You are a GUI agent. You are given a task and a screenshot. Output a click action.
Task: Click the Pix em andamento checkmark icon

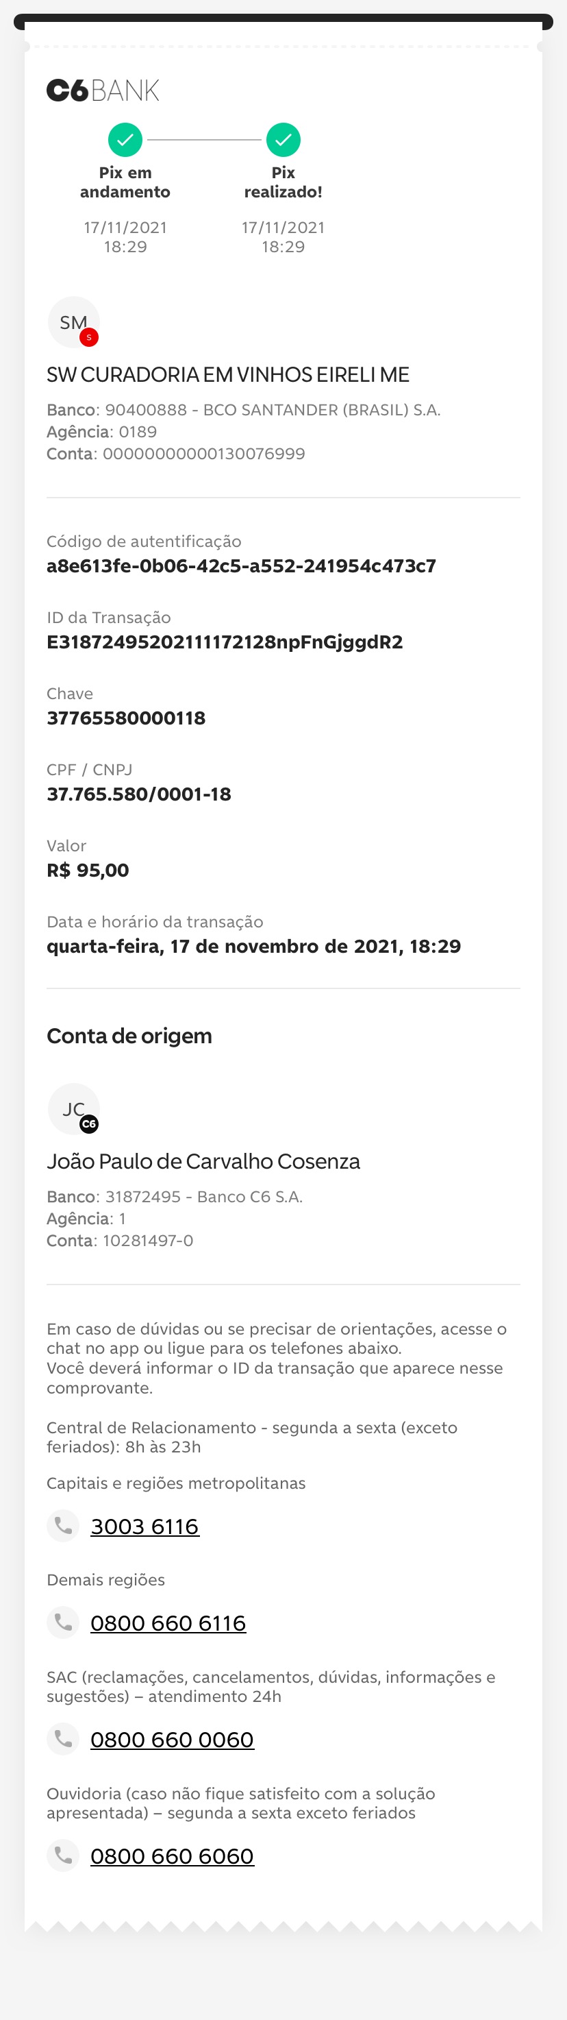[x=125, y=141]
